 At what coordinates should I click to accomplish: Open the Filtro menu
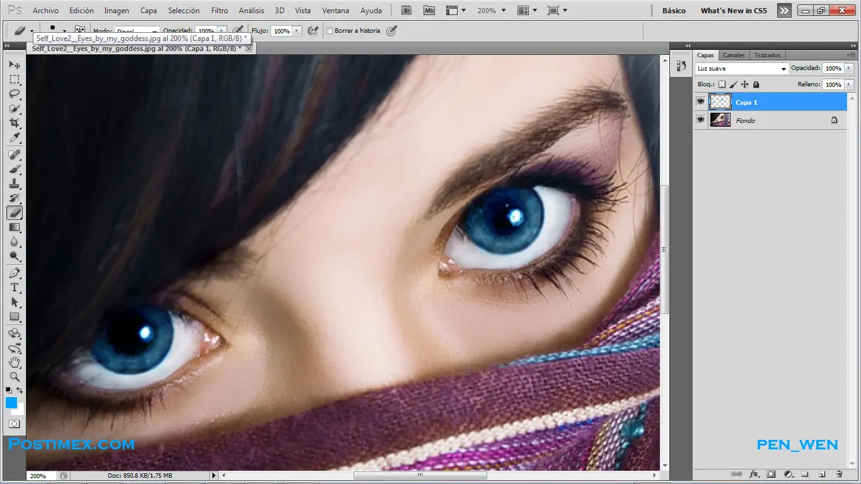219,11
